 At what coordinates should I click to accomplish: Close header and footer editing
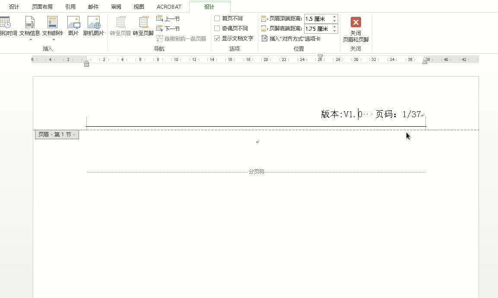[x=355, y=29]
